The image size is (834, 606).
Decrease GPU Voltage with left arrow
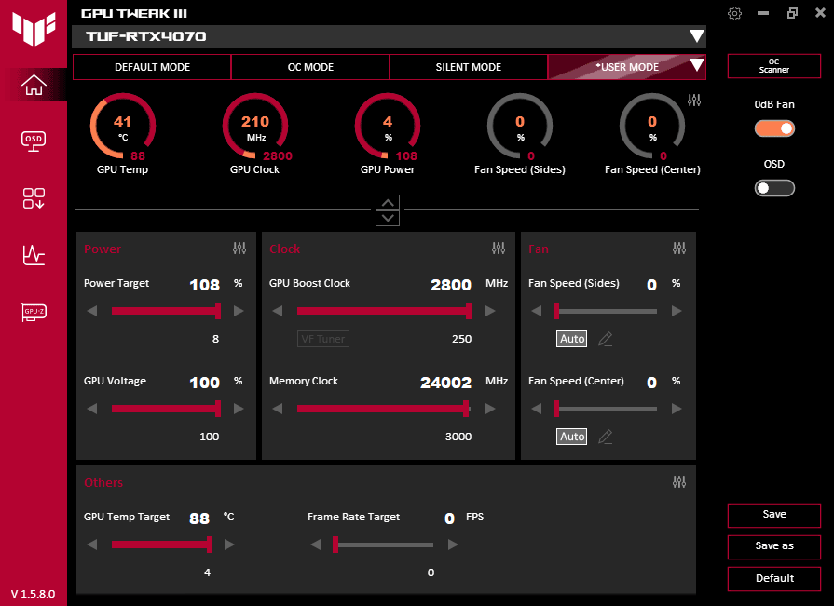[92, 409]
